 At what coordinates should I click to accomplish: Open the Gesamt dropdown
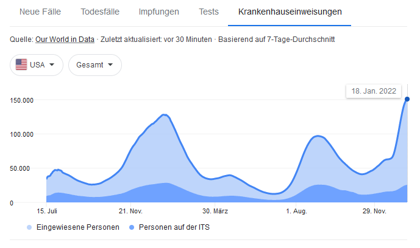click(x=94, y=65)
